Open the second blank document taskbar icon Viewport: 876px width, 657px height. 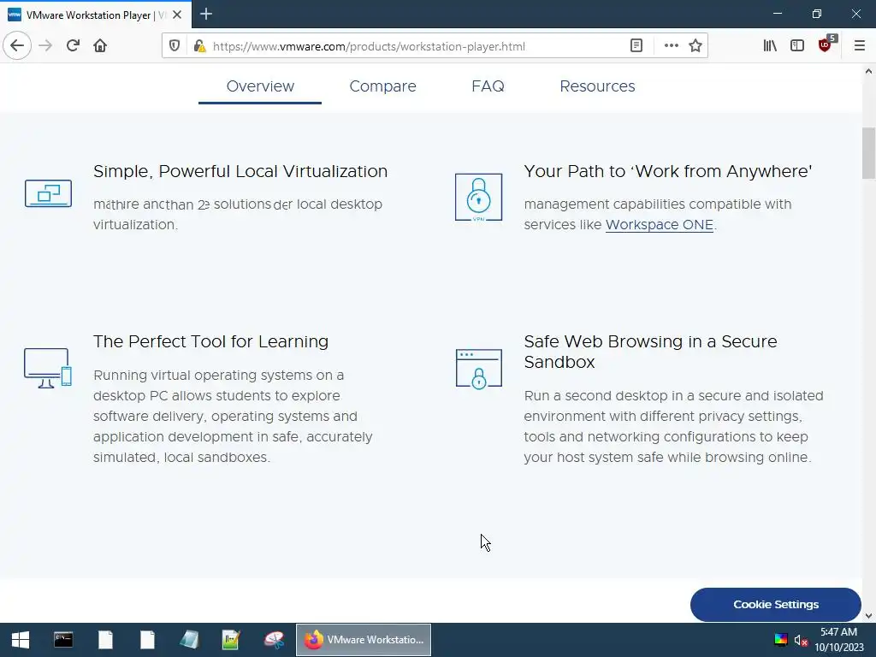(x=147, y=640)
